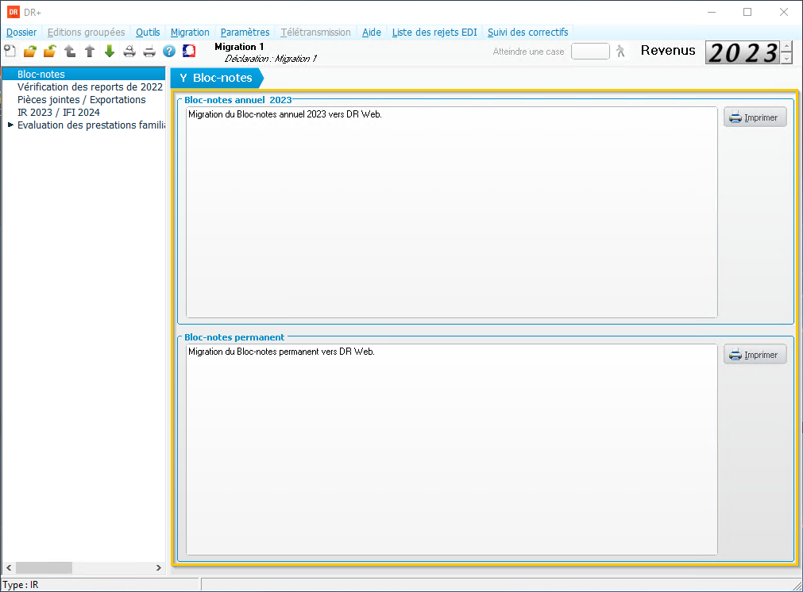The height and width of the screenshot is (592, 803).
Task: Decrease the revenue year with down arrow
Action: pyautogui.click(x=786, y=58)
